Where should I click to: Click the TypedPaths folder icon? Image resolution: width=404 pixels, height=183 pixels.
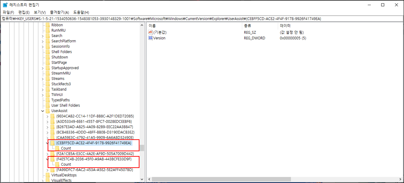tap(48, 100)
